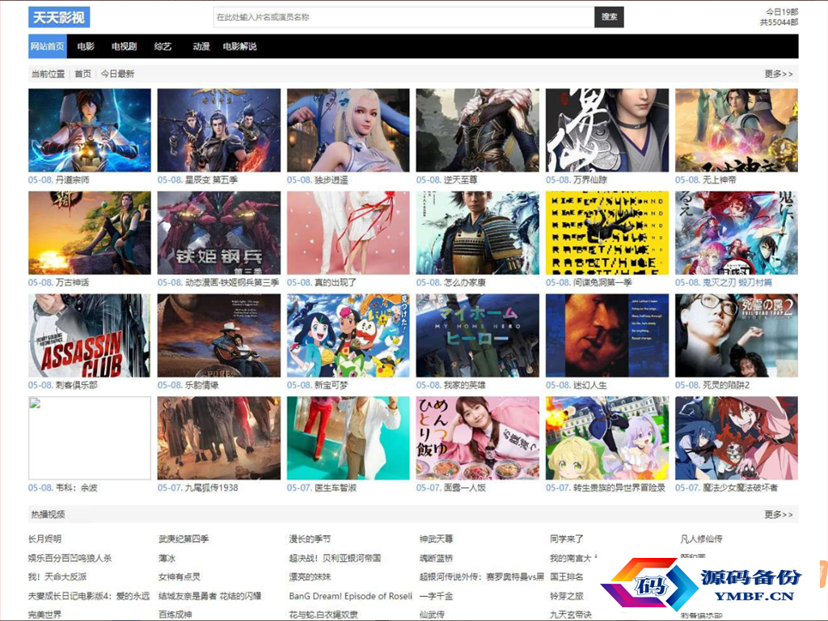Open the 独步逍遥 poster thumbnail
828x621 pixels.
click(348, 130)
